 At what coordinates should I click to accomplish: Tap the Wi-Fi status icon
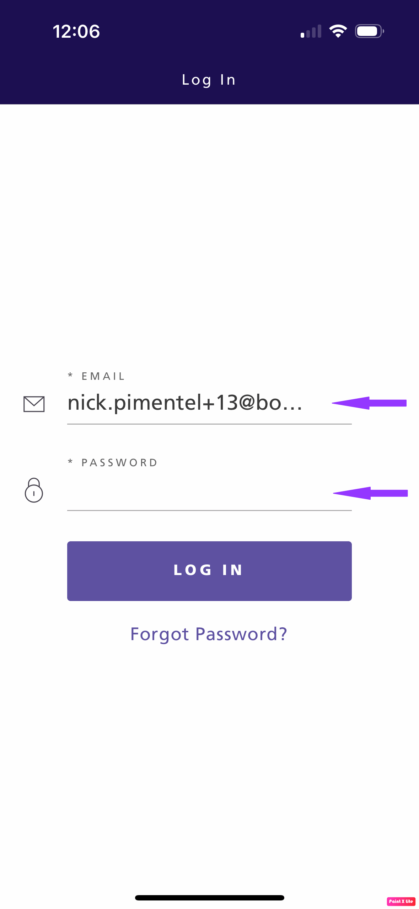338,31
